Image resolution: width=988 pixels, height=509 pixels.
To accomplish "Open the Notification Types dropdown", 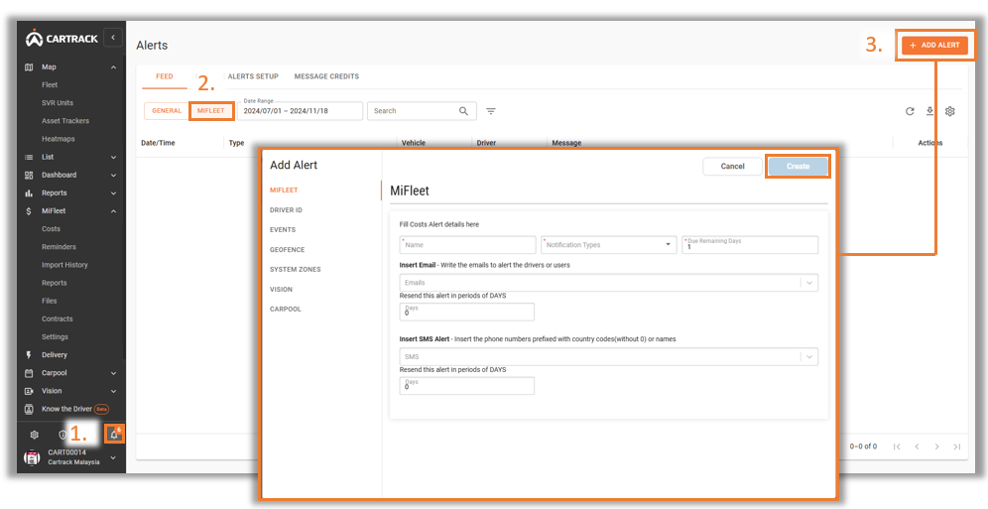I will [609, 245].
